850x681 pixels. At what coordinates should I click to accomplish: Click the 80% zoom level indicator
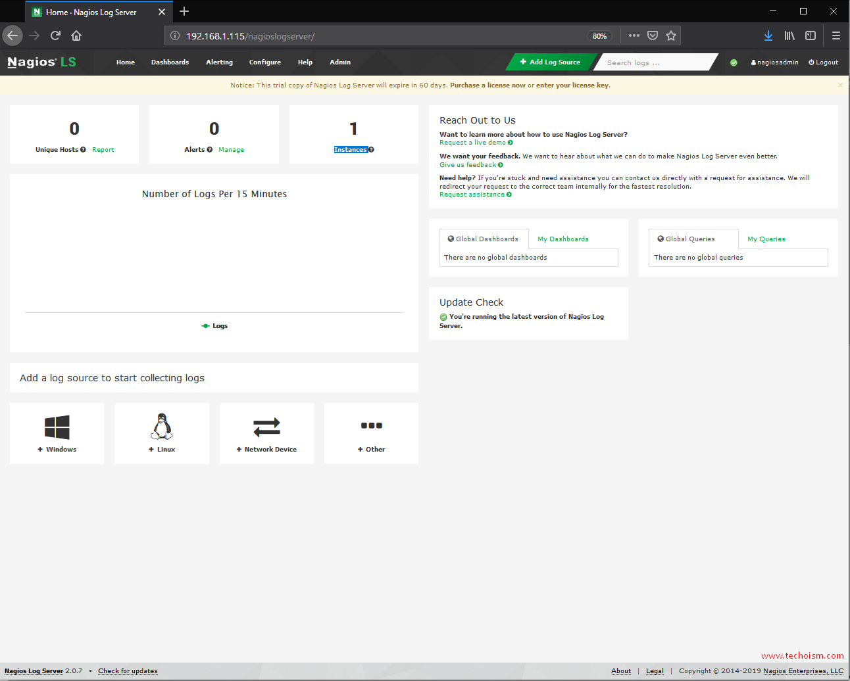(x=599, y=36)
